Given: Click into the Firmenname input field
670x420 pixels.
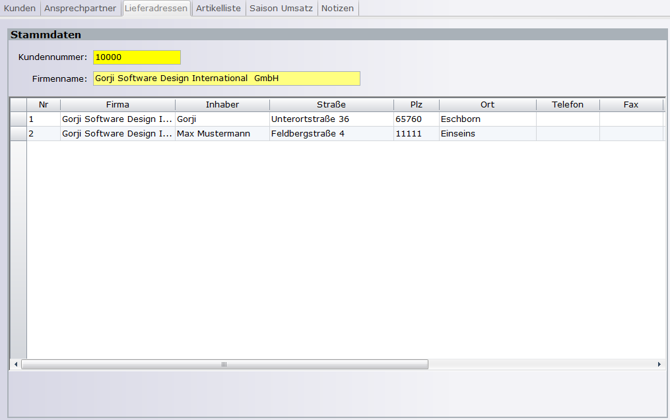Looking at the screenshot, I should [x=226, y=78].
